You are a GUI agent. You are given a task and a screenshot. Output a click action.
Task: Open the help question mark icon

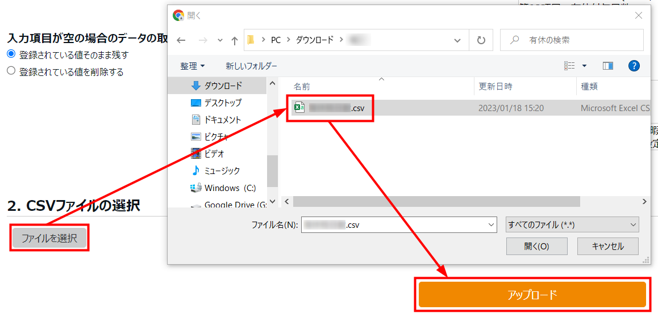(634, 66)
